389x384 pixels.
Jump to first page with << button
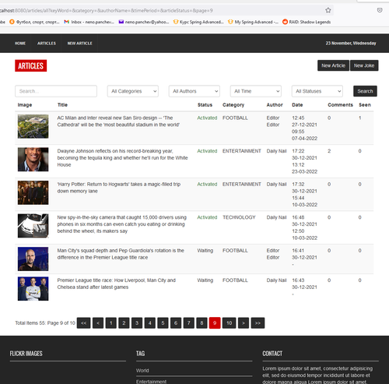point(84,323)
